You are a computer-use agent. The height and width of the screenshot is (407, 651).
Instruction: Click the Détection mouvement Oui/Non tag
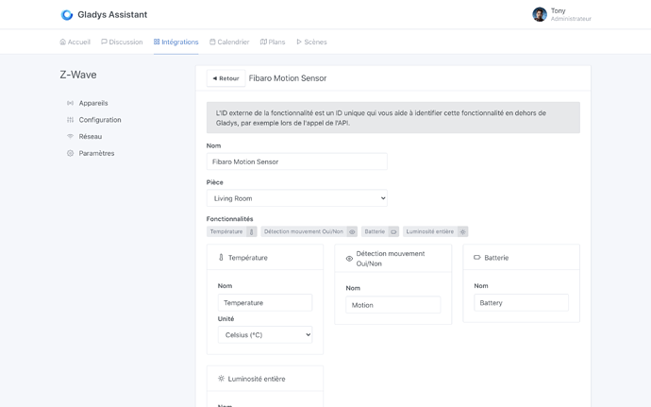[x=309, y=231]
